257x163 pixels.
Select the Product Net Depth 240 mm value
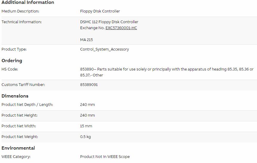tap(87, 104)
